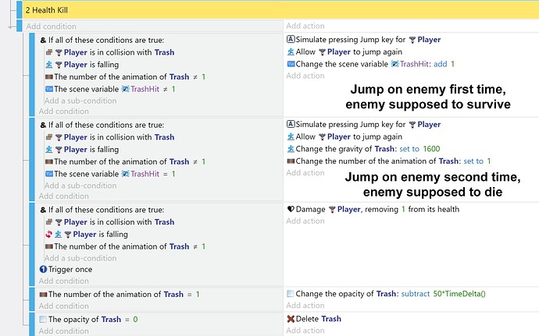The image size is (539, 336).
Task: Select the action 'Change the scene variable TrashHit: add 1'
Action: [x=370, y=64]
